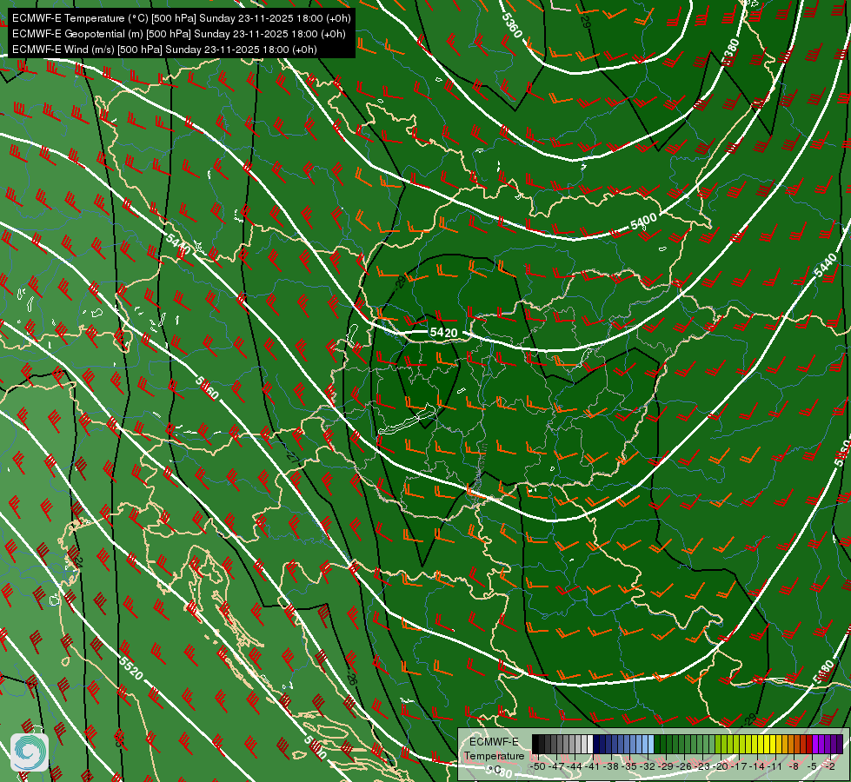Click the 5420 geopotential contour label

pos(443,332)
